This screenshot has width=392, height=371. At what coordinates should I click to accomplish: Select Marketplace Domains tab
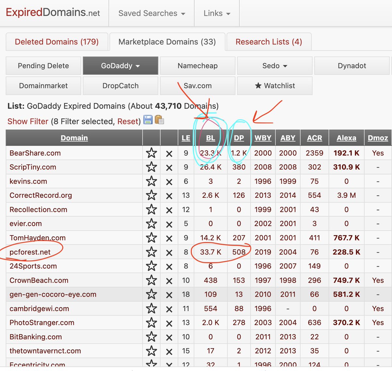coord(167,42)
